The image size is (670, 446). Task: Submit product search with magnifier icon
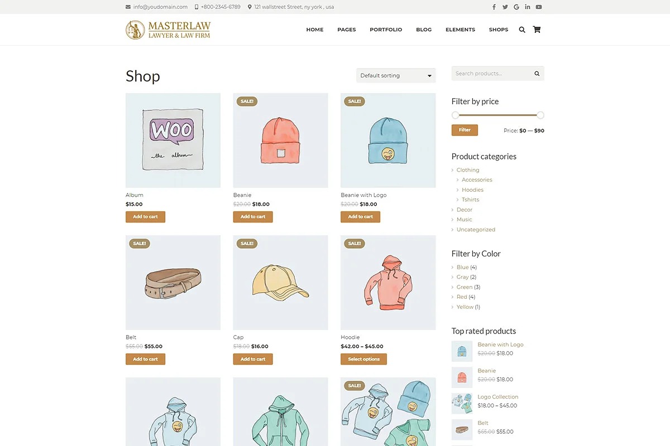tap(537, 74)
